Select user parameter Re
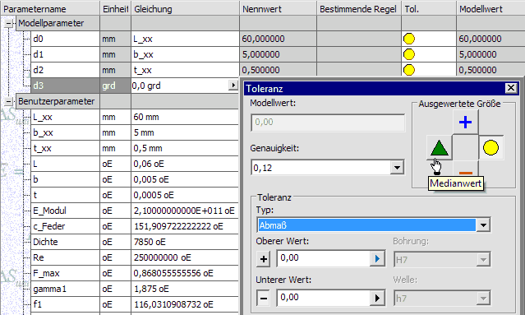525x315 pixels. tap(65, 257)
